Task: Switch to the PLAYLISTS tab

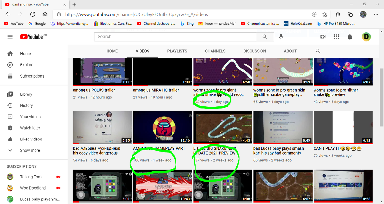Action: tap(177, 51)
